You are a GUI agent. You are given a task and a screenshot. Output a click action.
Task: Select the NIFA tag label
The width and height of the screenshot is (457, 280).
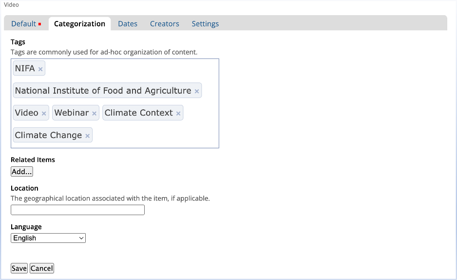(x=25, y=68)
